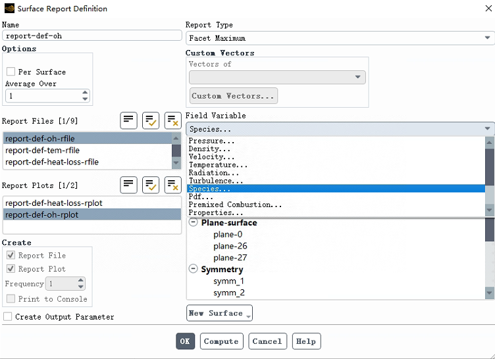Click deselect-all icon for Report Plots

click(172, 185)
